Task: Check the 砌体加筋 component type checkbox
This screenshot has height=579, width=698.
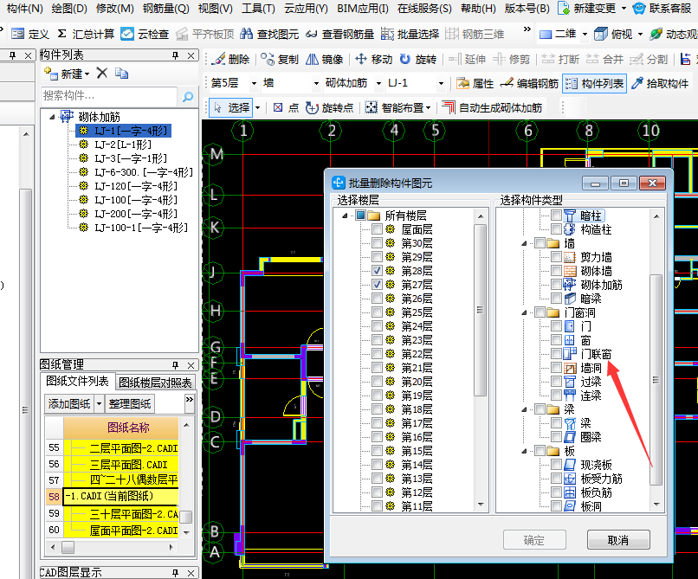Action: pos(556,285)
